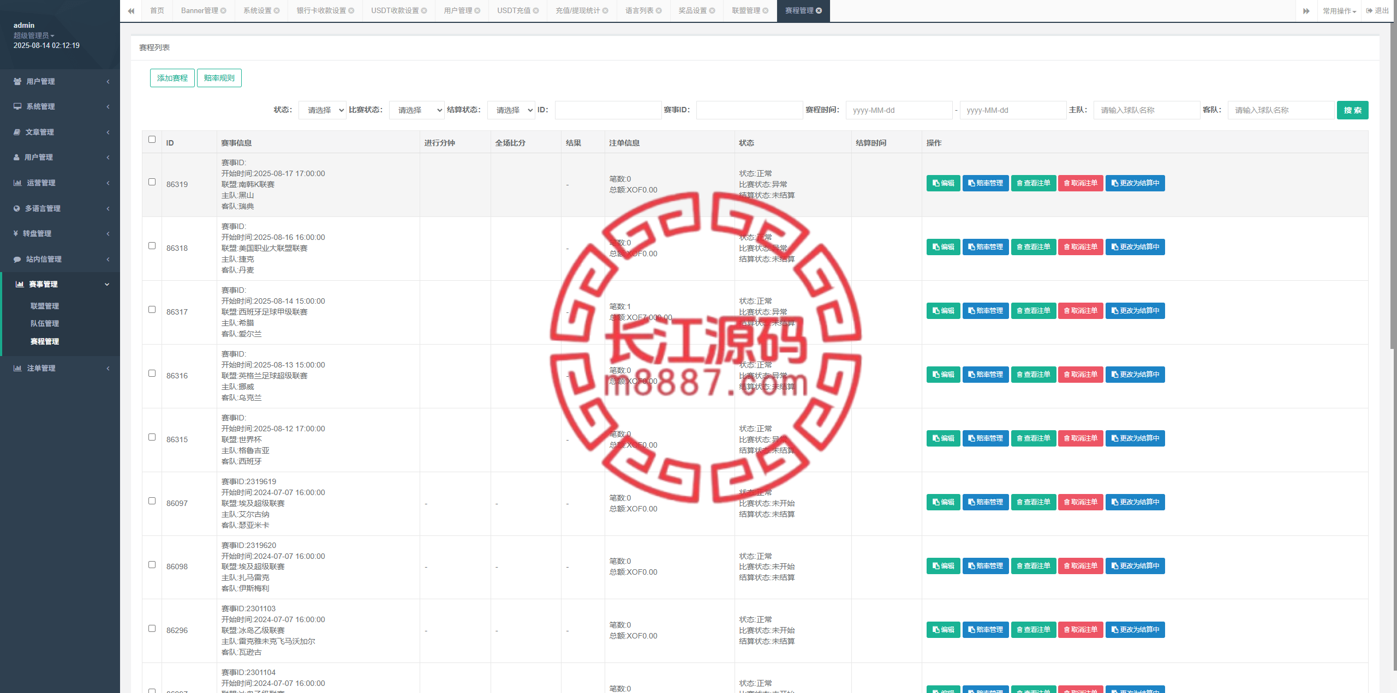Check the row checkbox for 86296
Screen dimensions: 1397x693
pos(152,629)
